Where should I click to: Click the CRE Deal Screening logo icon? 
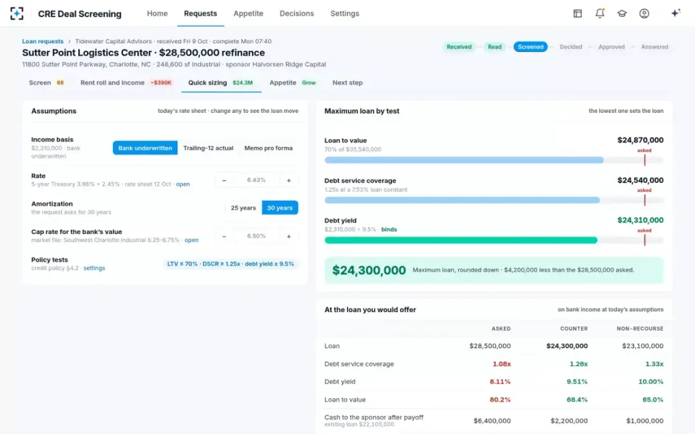[x=17, y=13]
